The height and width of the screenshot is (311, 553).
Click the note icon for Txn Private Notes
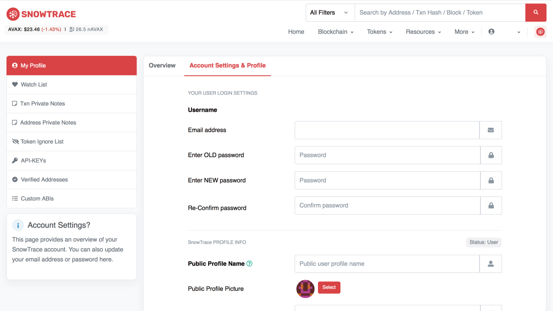point(15,104)
